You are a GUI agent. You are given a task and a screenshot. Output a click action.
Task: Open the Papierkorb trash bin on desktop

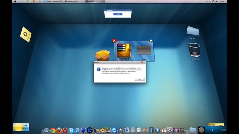click(x=194, y=50)
